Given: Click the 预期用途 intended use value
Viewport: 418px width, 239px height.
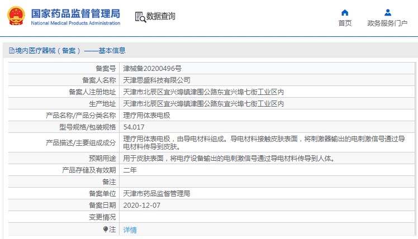Looking at the screenshot, I should [x=229, y=159].
